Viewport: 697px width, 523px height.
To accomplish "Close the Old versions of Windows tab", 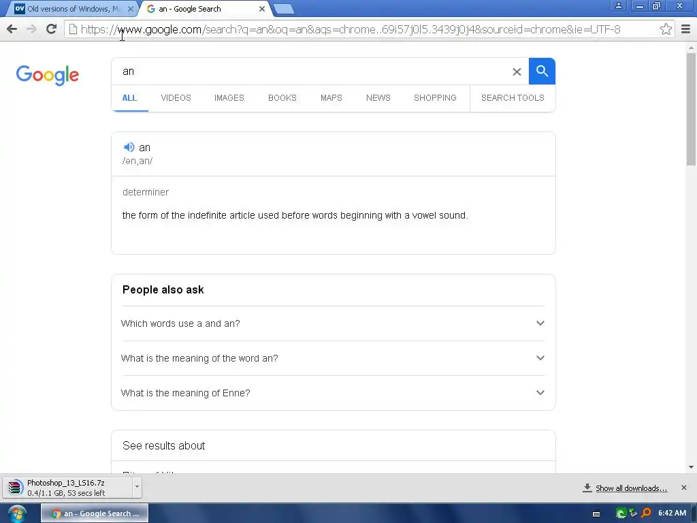I will pyautogui.click(x=130, y=8).
